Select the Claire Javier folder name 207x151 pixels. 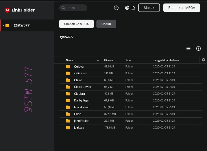[x=83, y=87]
